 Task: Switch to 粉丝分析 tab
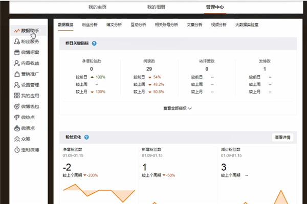coord(90,25)
